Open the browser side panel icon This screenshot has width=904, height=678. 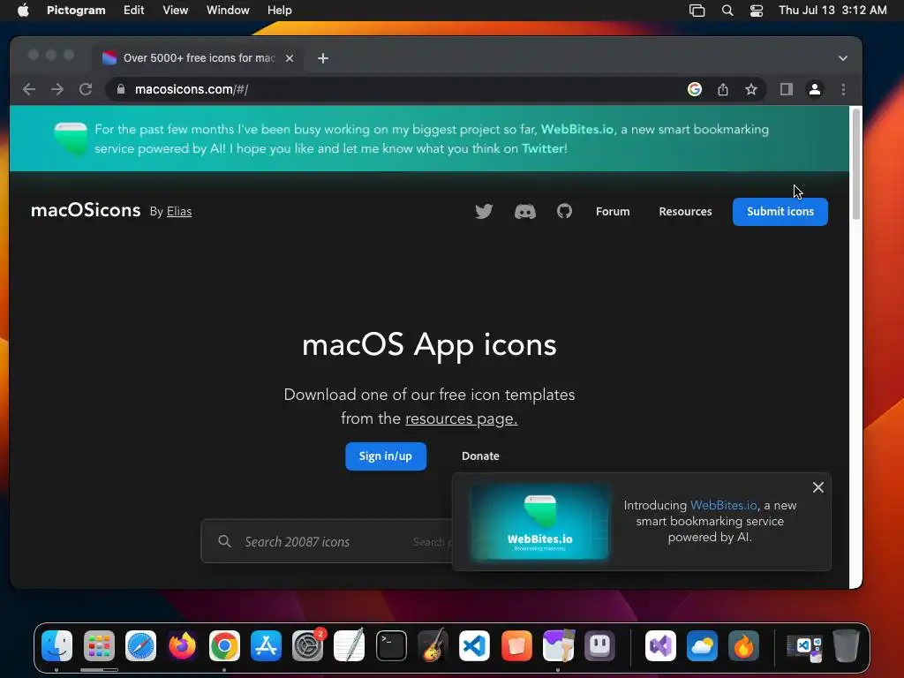(x=787, y=89)
